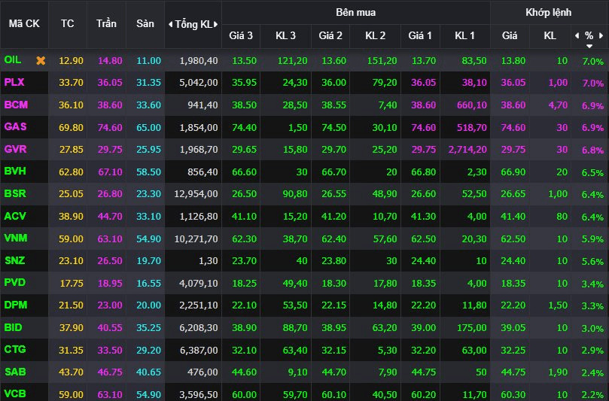This screenshot has width=609, height=401.
Task: Click the Giá 1 column header
Action: [420, 35]
